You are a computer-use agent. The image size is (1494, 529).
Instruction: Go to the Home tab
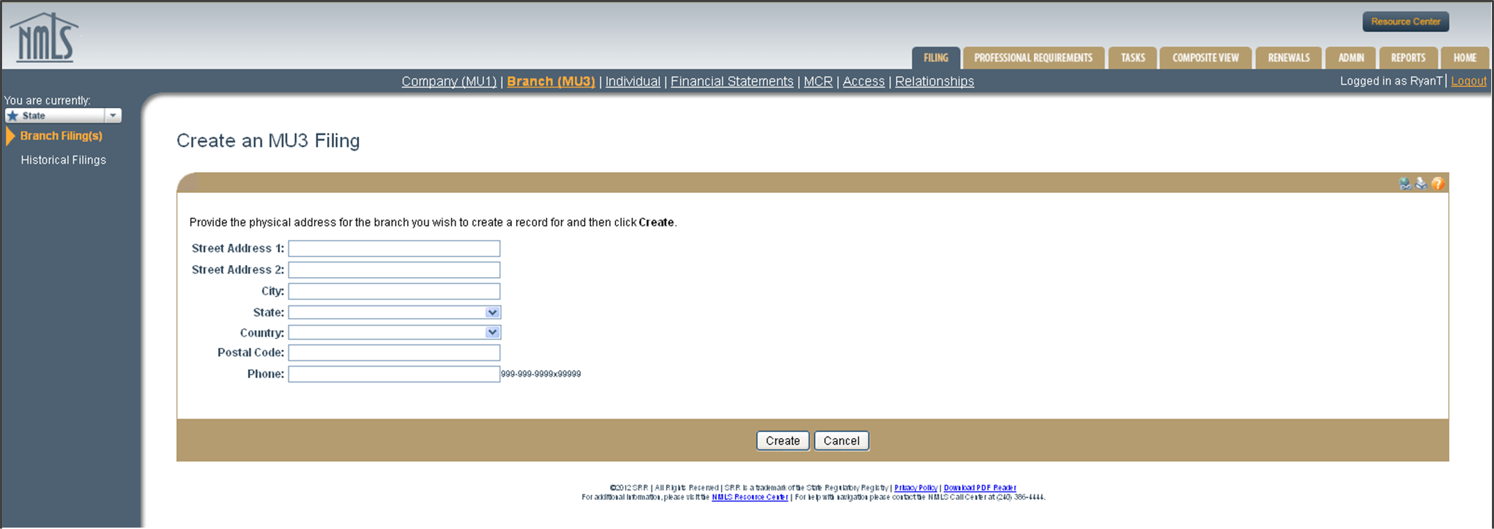1465,58
